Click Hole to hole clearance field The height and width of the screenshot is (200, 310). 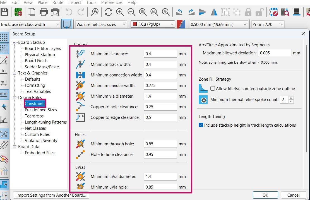point(160,155)
